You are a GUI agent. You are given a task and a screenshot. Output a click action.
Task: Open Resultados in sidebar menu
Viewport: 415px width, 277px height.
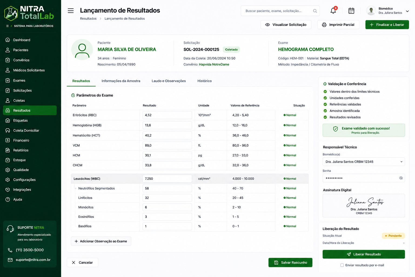(x=30, y=110)
